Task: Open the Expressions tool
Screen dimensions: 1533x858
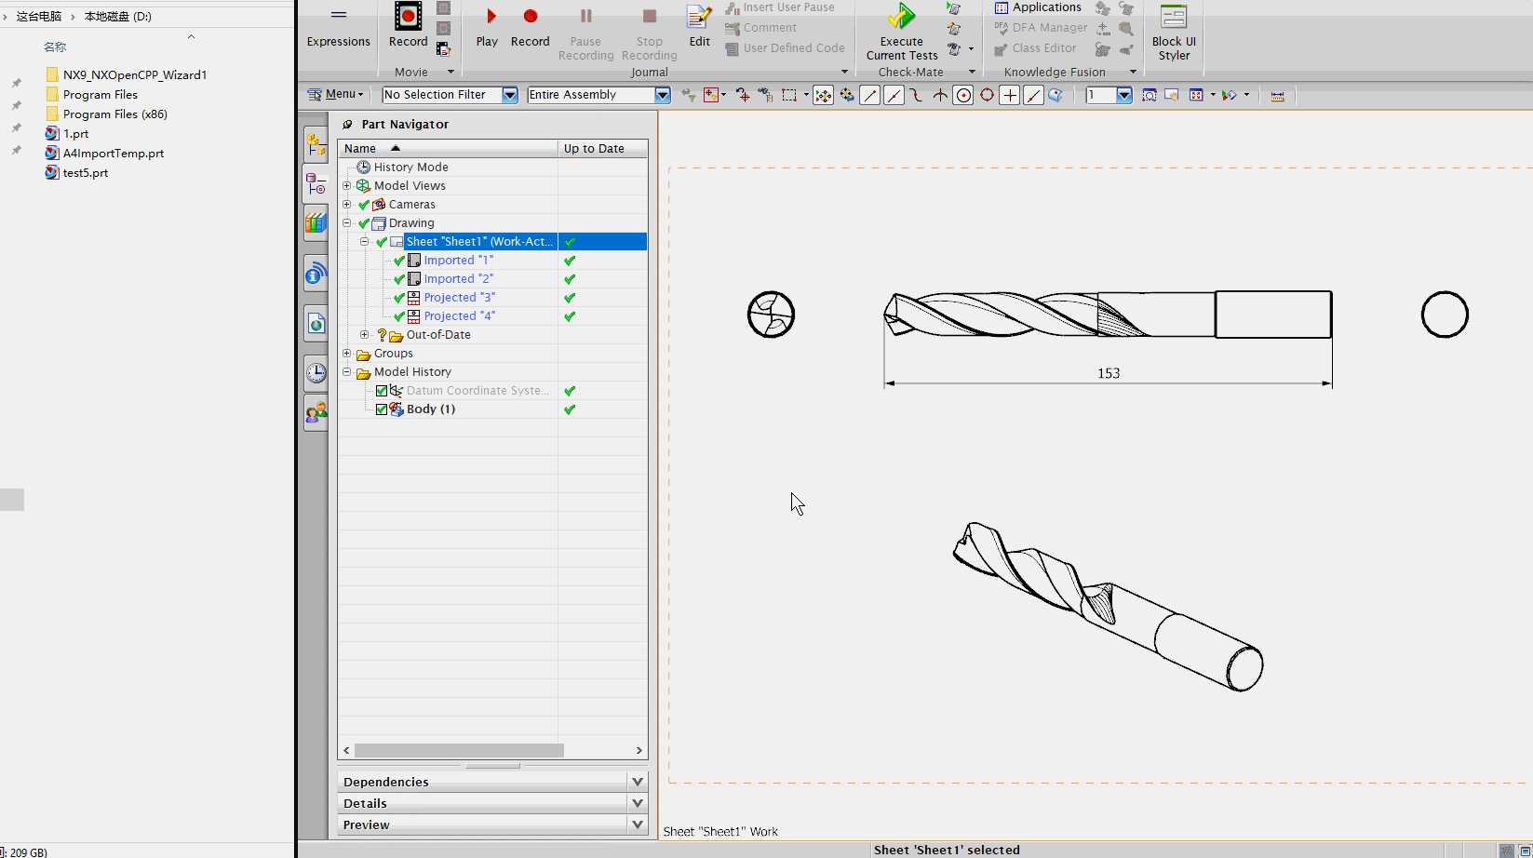Action: [x=338, y=28]
